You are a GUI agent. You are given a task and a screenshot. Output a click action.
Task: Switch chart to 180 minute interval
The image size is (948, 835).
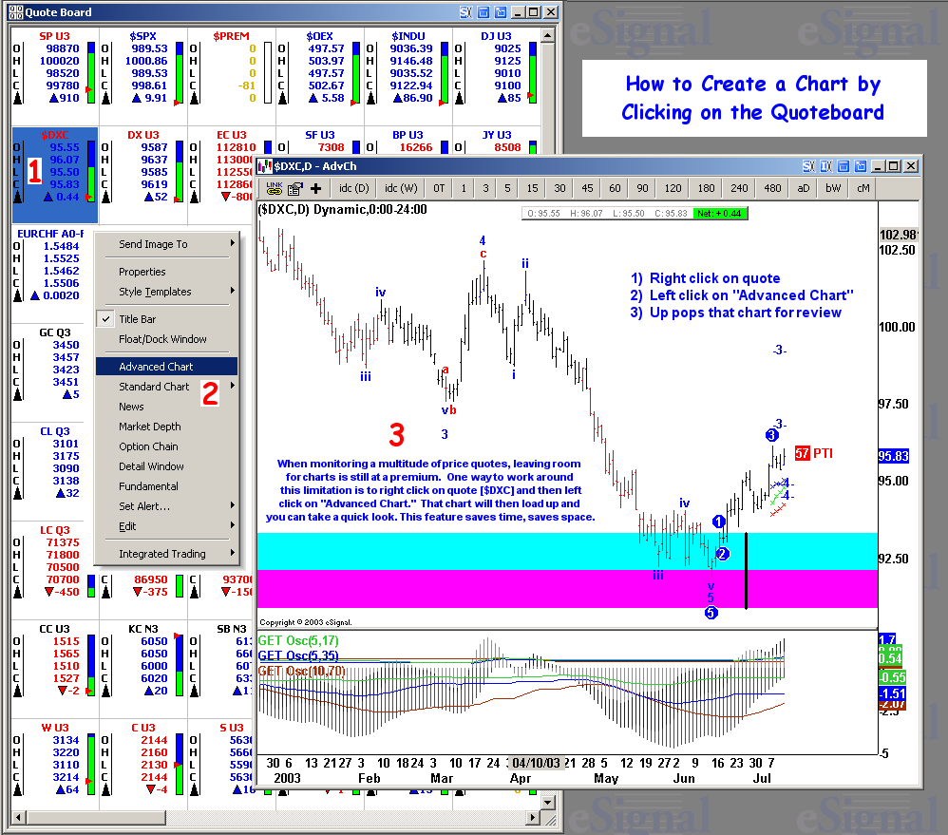(x=706, y=188)
